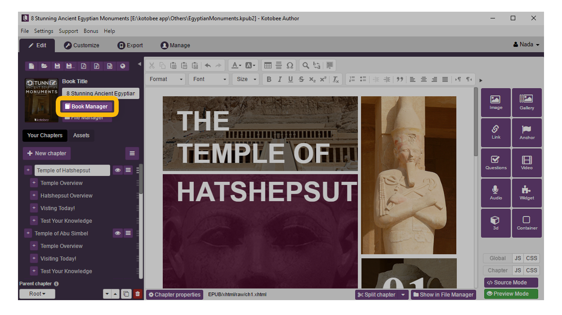Expand the Parent chapter Root dropdown

tap(37, 294)
